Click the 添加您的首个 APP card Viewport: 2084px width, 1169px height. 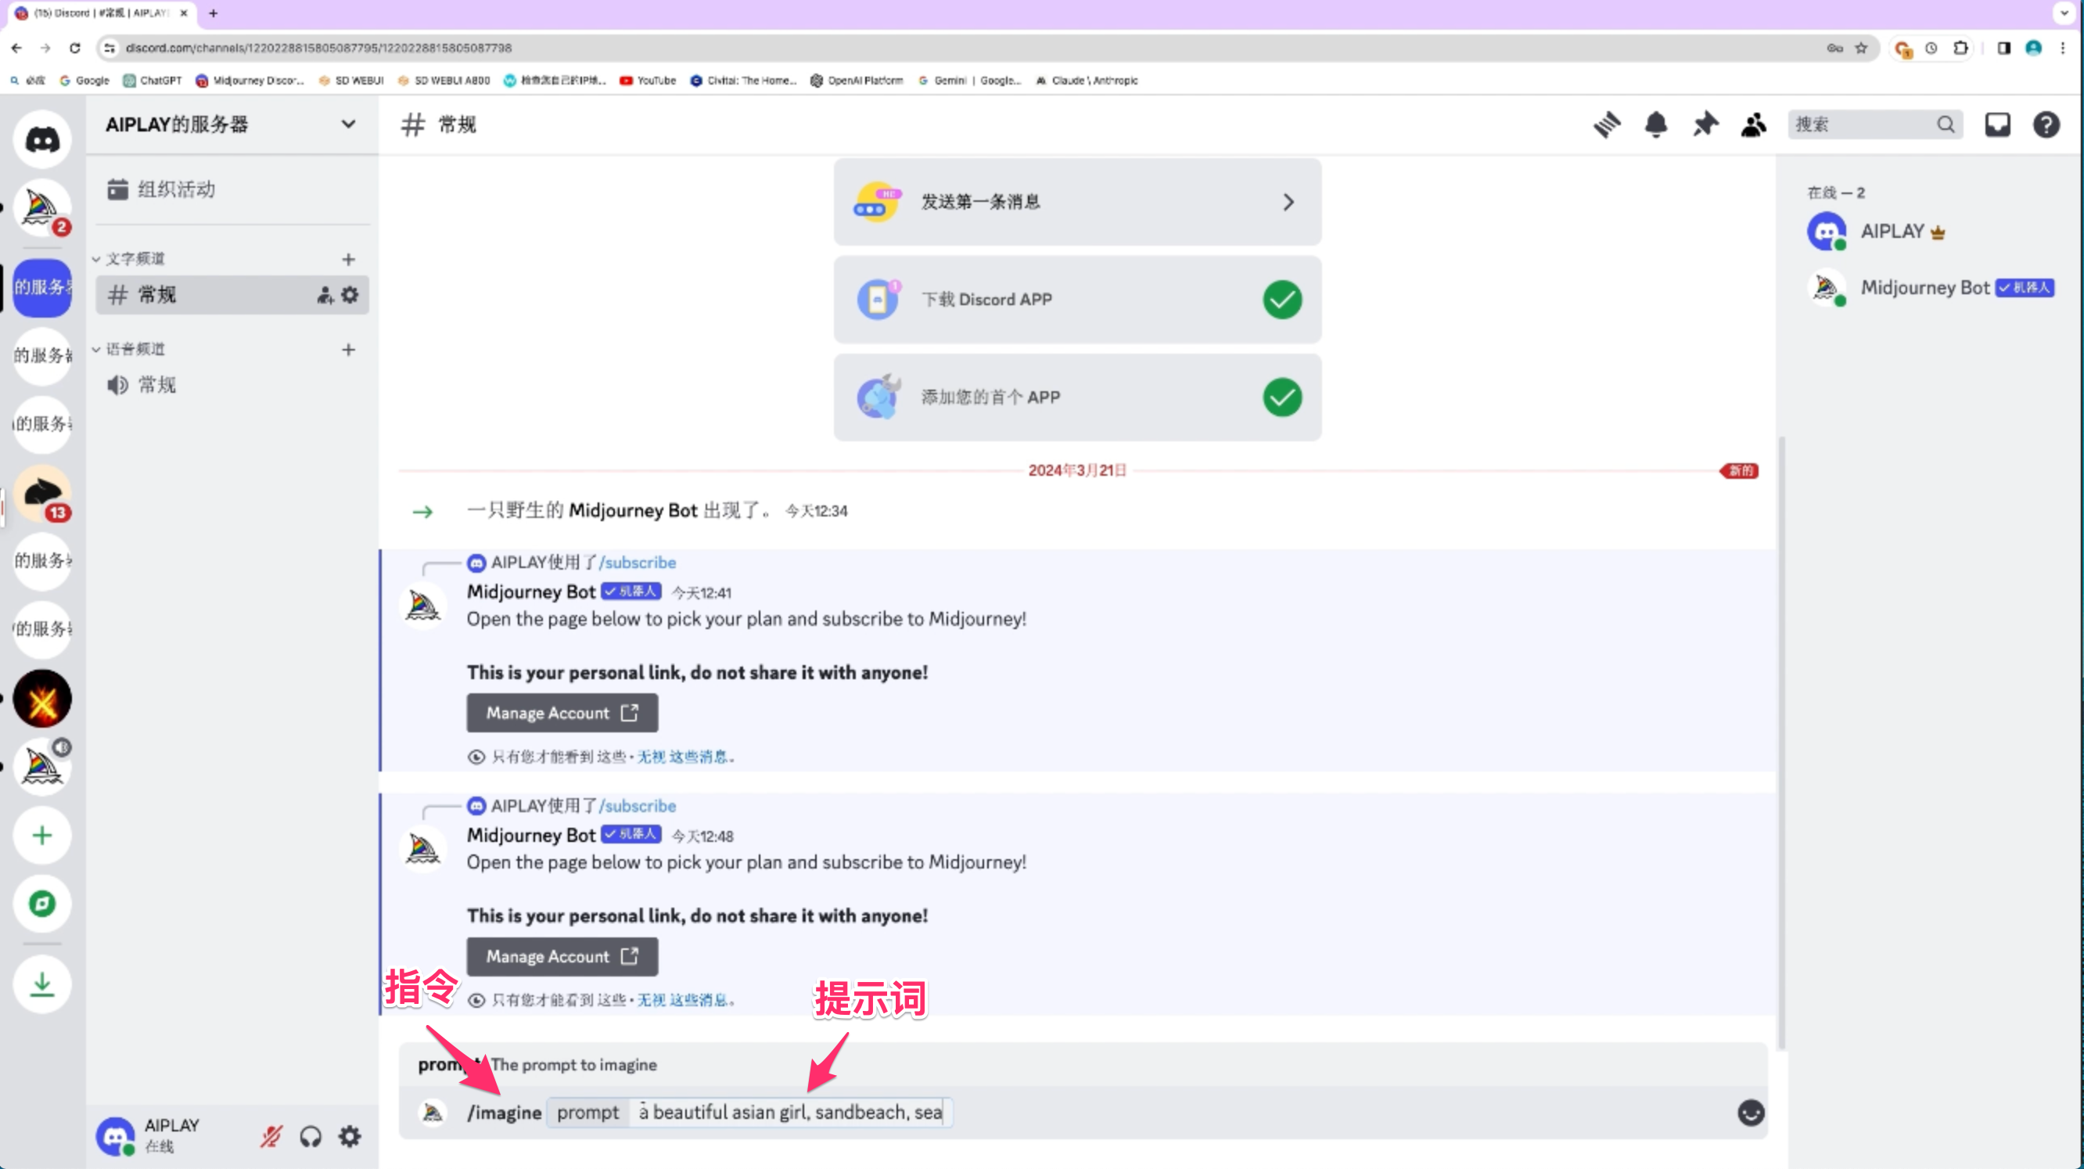click(1078, 397)
